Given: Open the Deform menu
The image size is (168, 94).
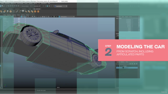Looking at the screenshot, I should [x=35, y=3].
